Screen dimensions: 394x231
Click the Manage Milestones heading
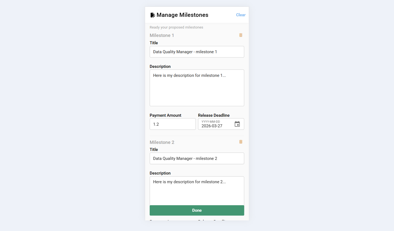click(182, 15)
